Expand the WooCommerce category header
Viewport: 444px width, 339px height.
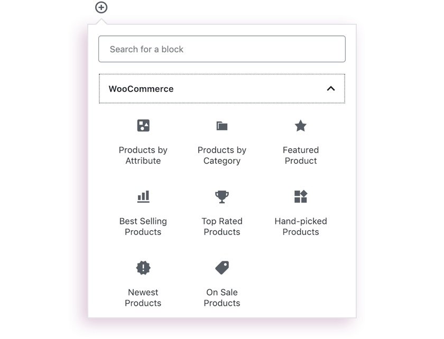[222, 89]
